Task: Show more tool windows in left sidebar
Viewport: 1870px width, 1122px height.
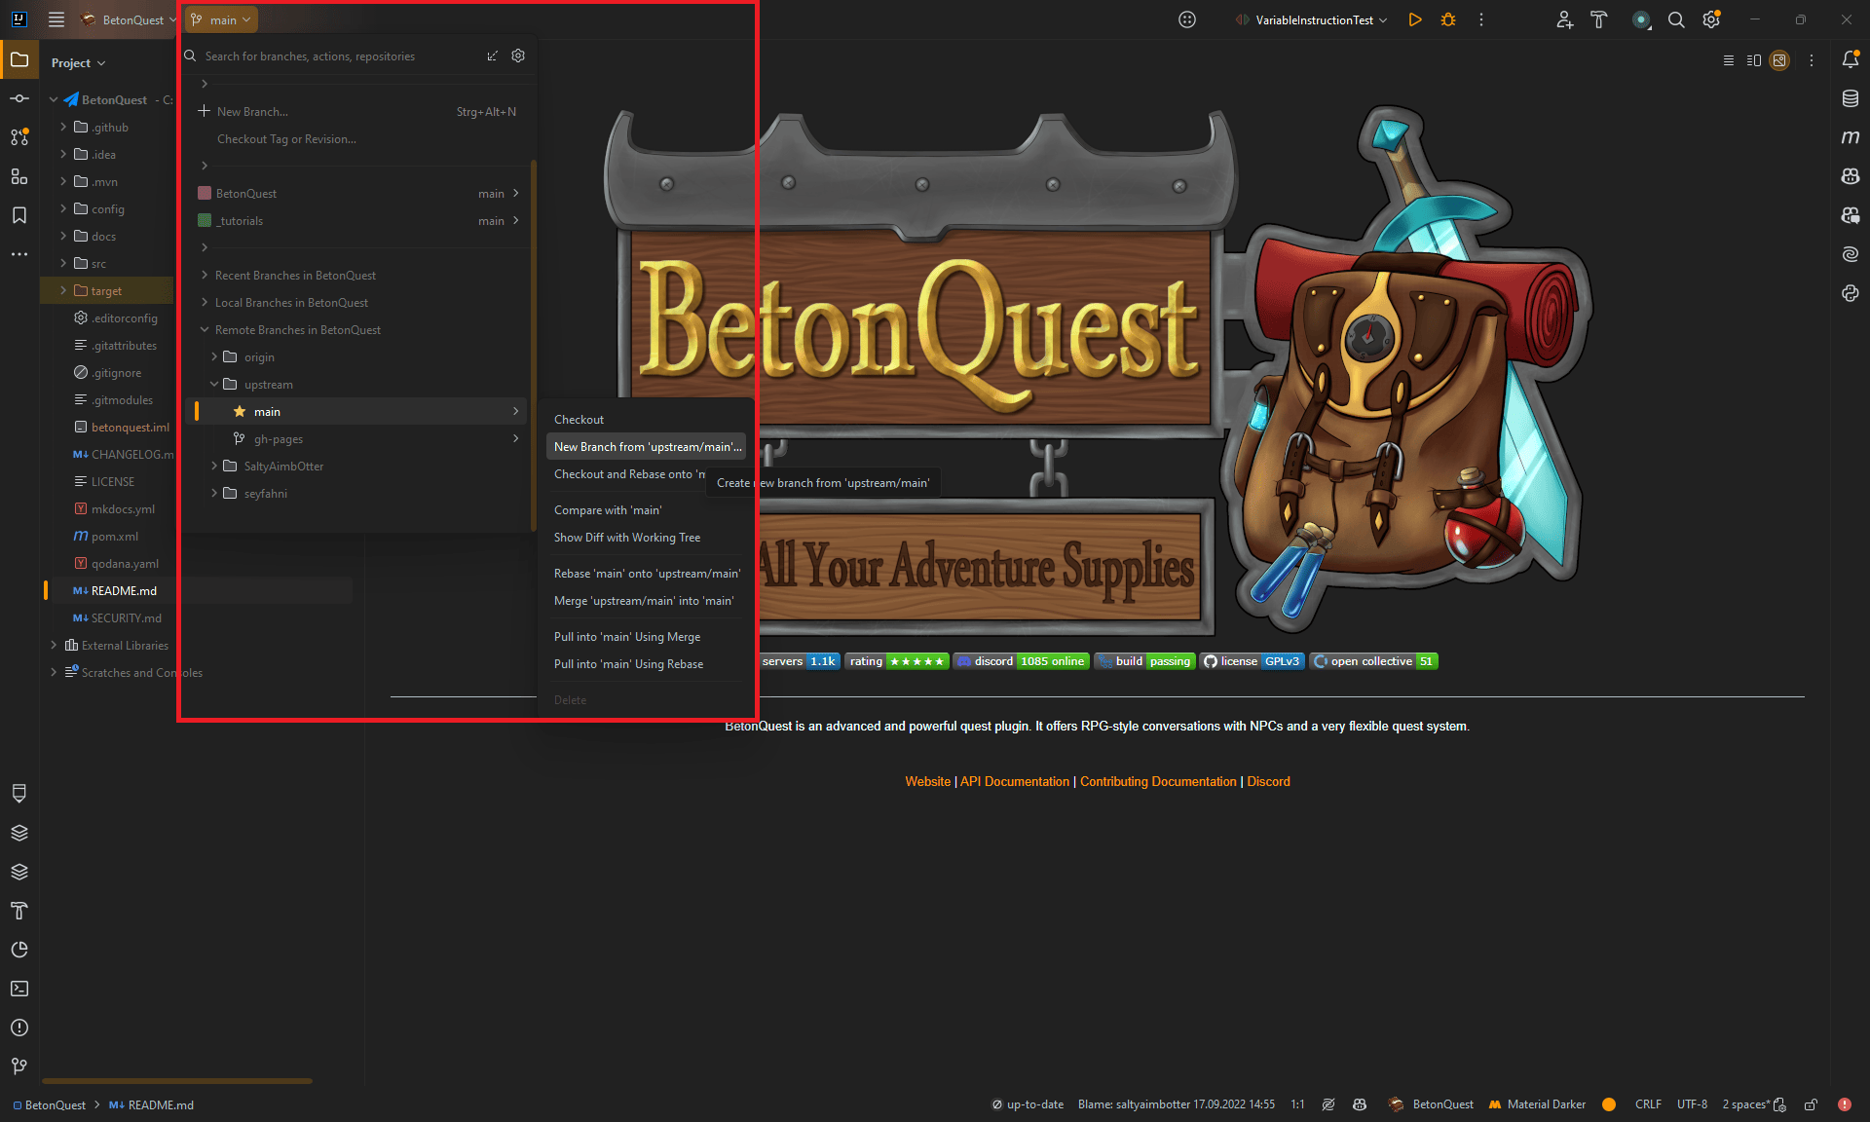Action: click(x=19, y=254)
